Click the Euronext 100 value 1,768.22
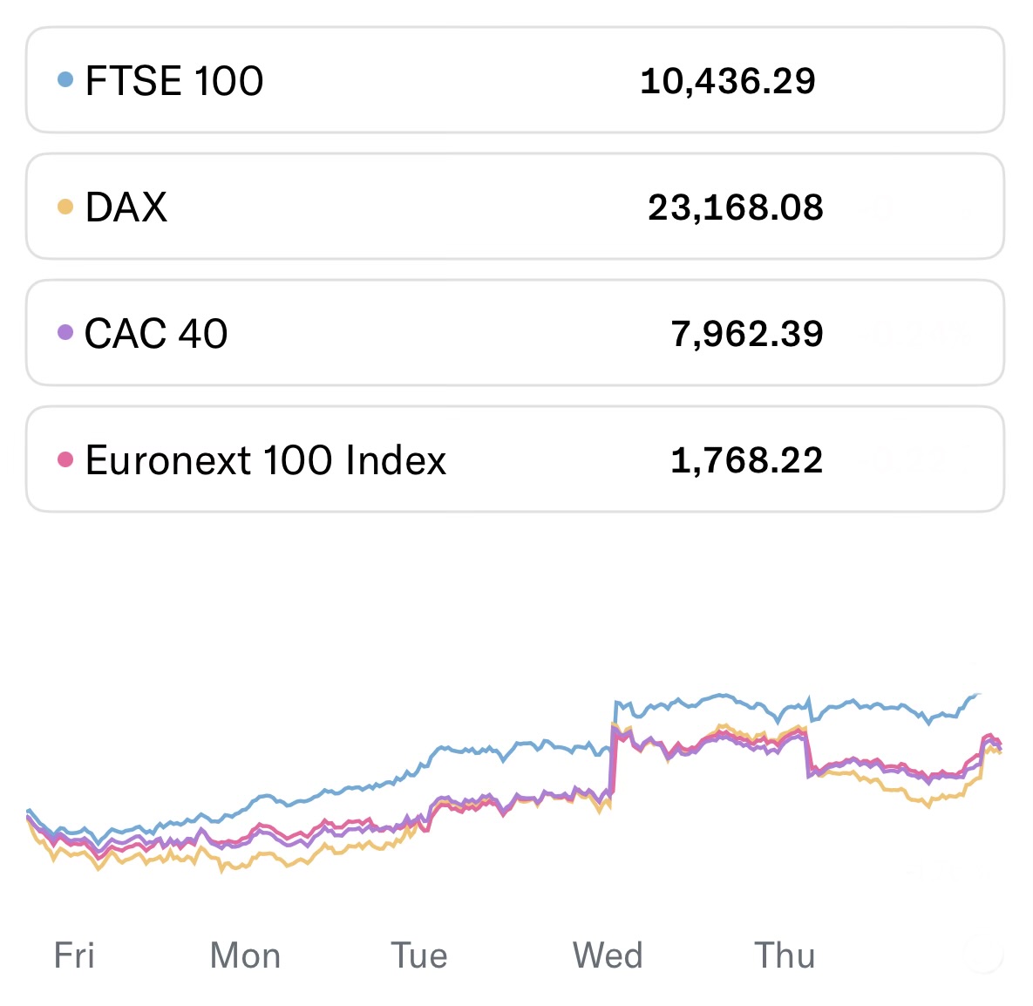 tap(747, 460)
